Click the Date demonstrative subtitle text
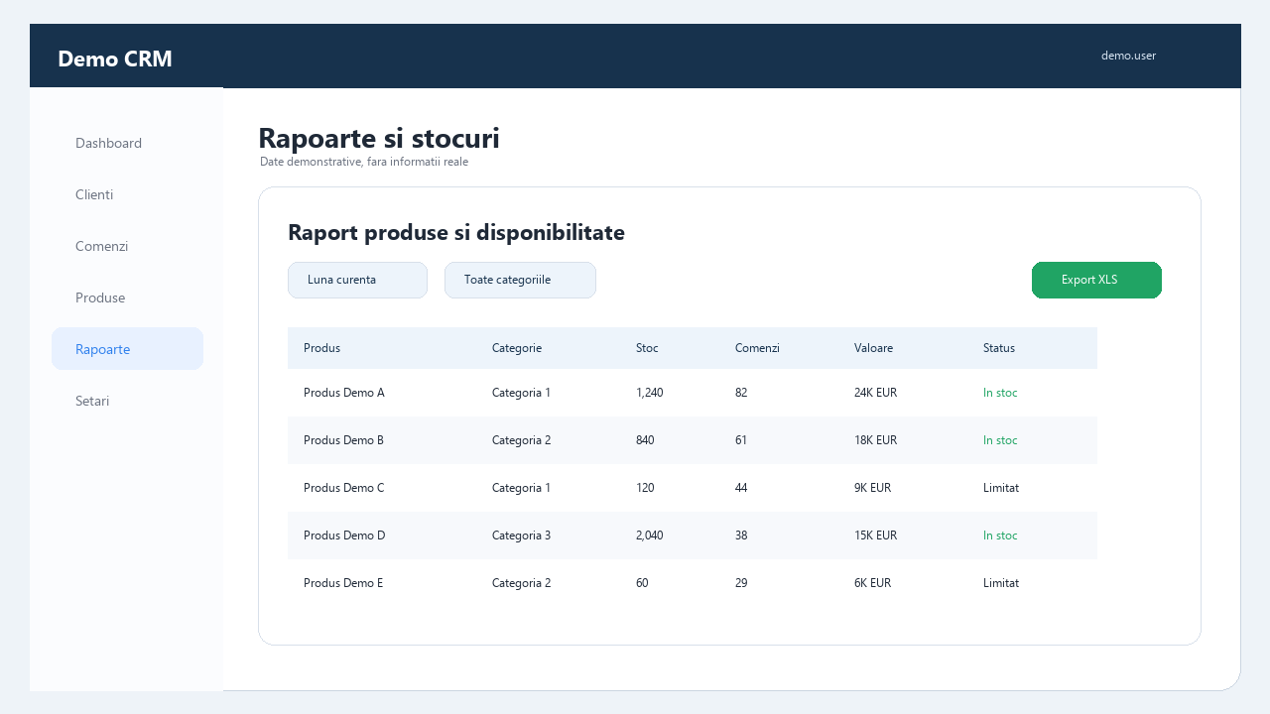This screenshot has height=714, width=1270. (364, 162)
